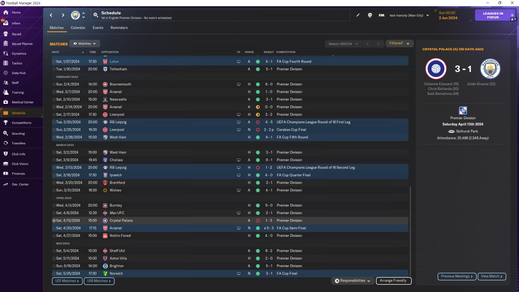The width and height of the screenshot is (519, 292).
Task: Open the Inbox in the sidebar
Action: click(x=16, y=24)
